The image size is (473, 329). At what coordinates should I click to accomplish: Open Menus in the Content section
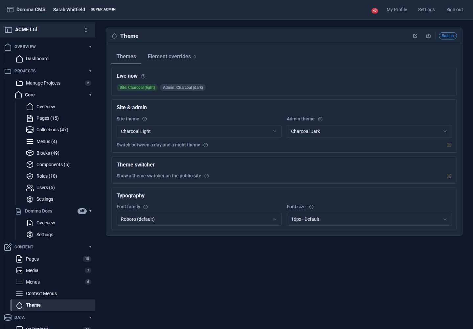tap(33, 282)
